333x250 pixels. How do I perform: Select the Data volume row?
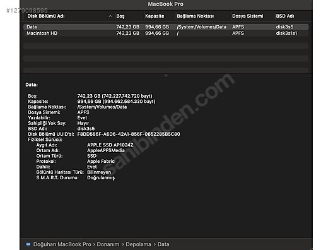point(166,27)
